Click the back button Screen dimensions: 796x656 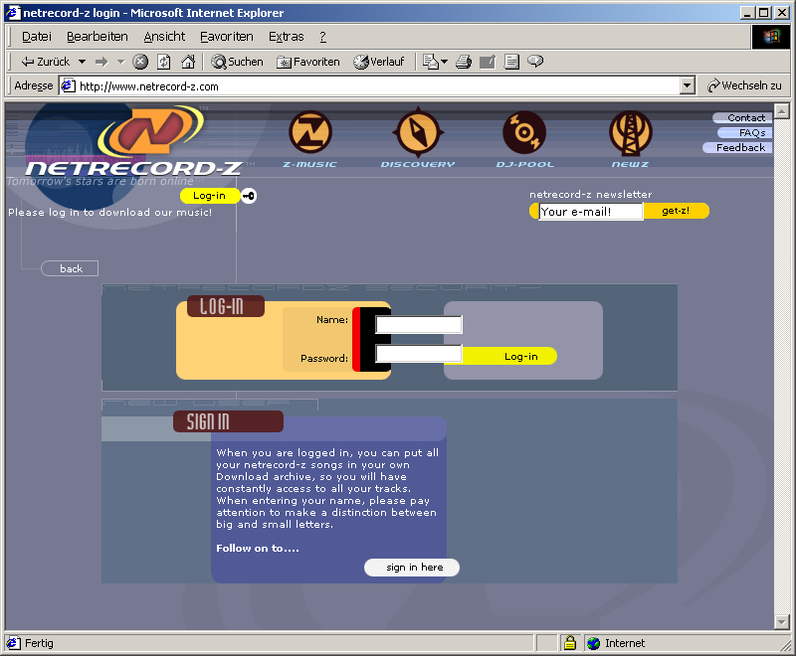[70, 268]
